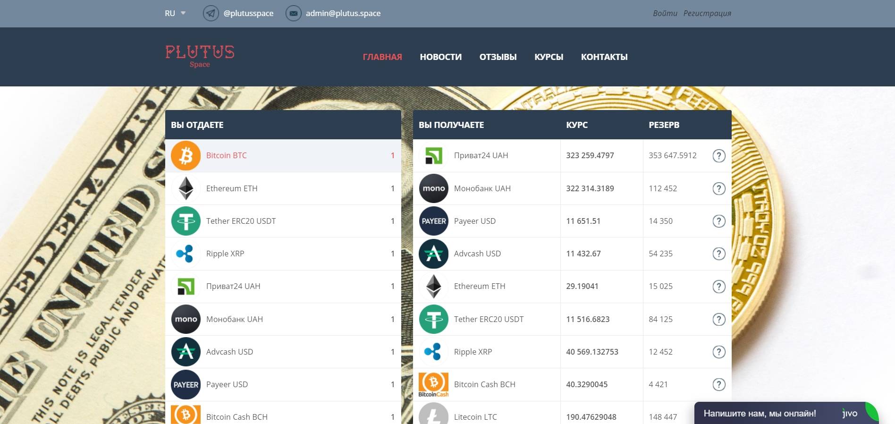The height and width of the screenshot is (424, 895).
Task: Click the Bitcoin BTC label in give list
Action: [227, 155]
